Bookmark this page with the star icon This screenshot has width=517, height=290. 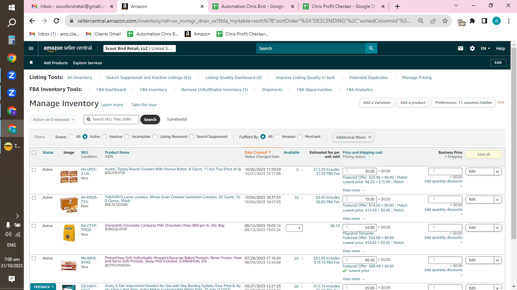click(445, 21)
